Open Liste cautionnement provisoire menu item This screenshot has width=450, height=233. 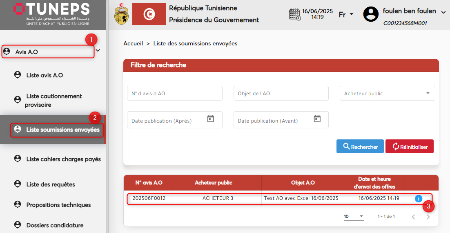(x=53, y=101)
